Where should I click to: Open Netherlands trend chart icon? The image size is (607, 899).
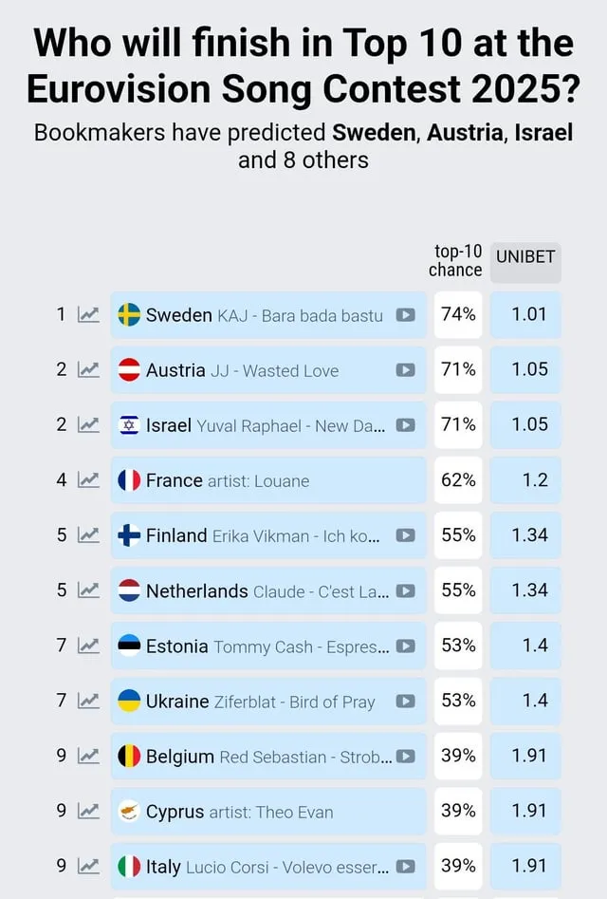pos(88,590)
